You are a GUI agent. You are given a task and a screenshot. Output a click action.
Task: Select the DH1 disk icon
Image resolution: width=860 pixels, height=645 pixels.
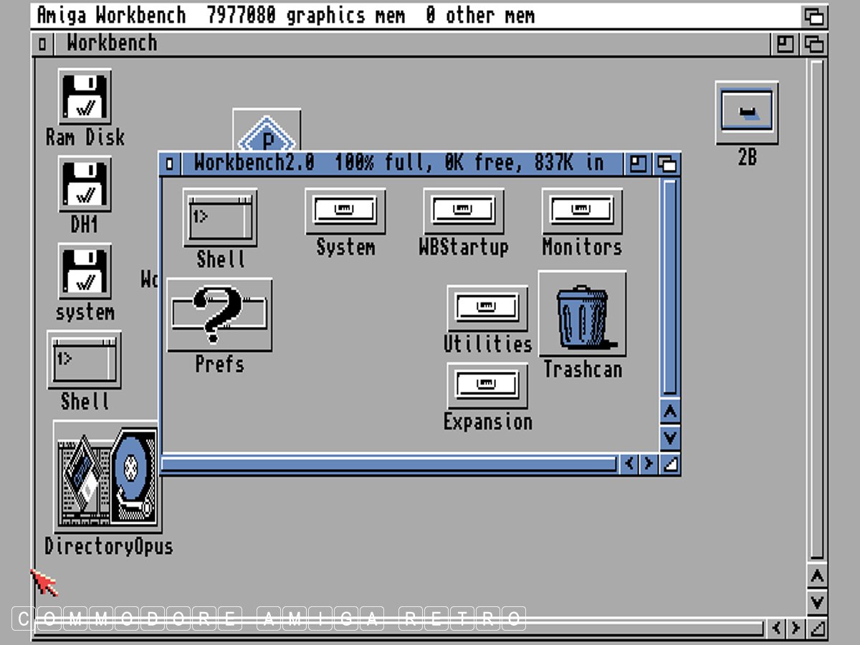point(85,184)
